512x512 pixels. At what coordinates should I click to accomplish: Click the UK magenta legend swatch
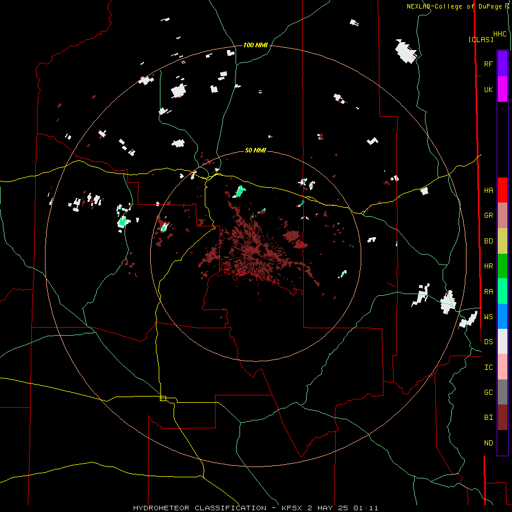click(502, 89)
